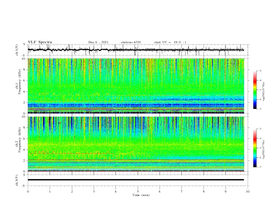Click the '6' tick on Time axis

coord(160,191)
